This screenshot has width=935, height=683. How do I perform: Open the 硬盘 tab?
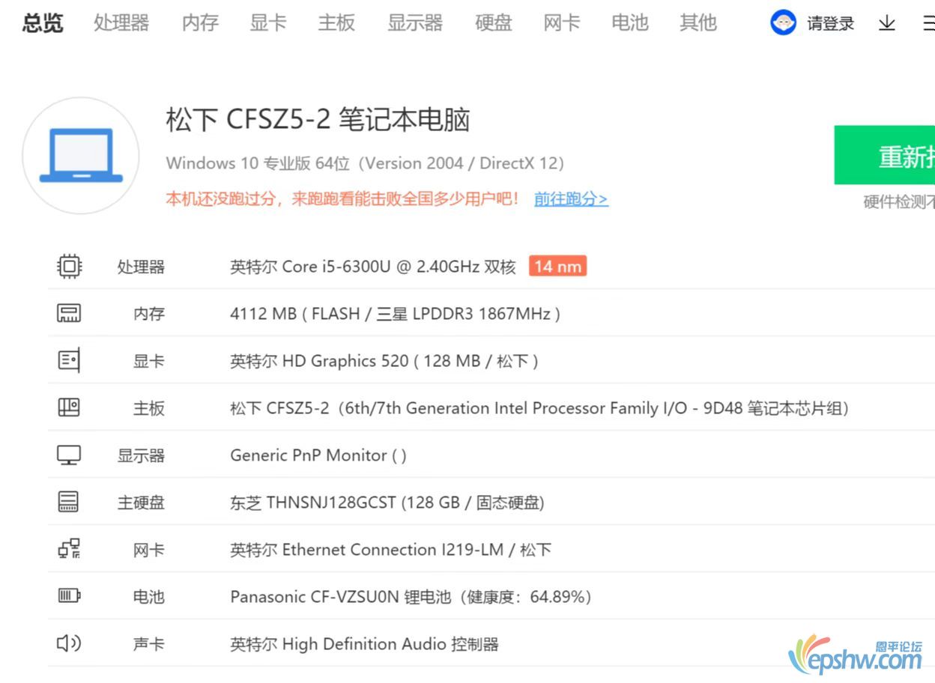pyautogui.click(x=494, y=23)
